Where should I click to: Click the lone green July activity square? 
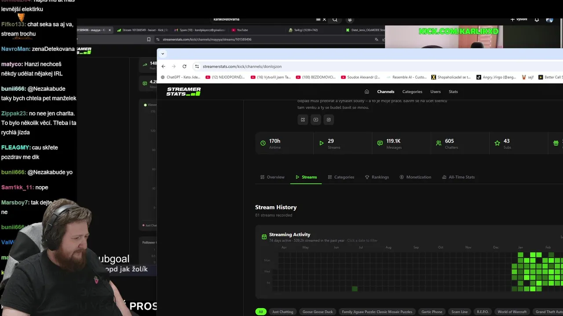(355, 288)
